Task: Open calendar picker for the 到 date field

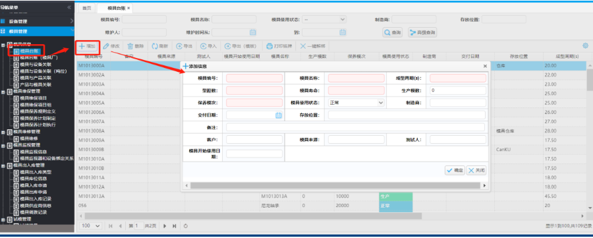Action: tap(343, 32)
